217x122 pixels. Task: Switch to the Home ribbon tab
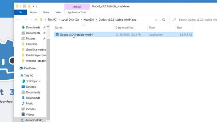(33, 12)
